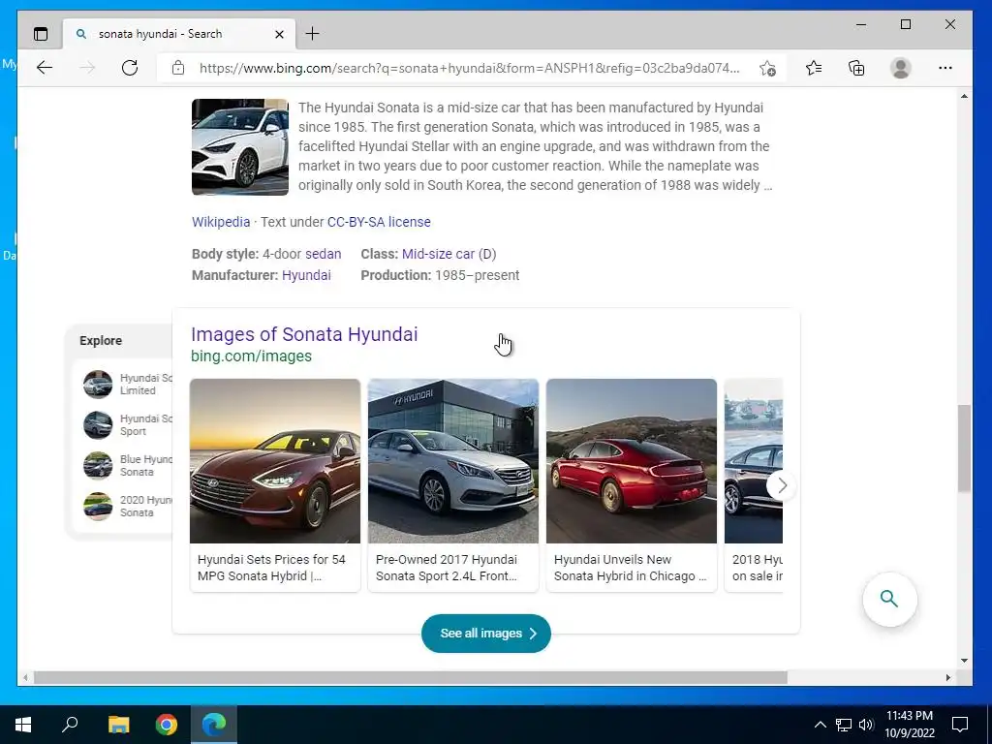The width and height of the screenshot is (992, 744).
Task: Open the tab actions menu icon
Action: (x=41, y=34)
